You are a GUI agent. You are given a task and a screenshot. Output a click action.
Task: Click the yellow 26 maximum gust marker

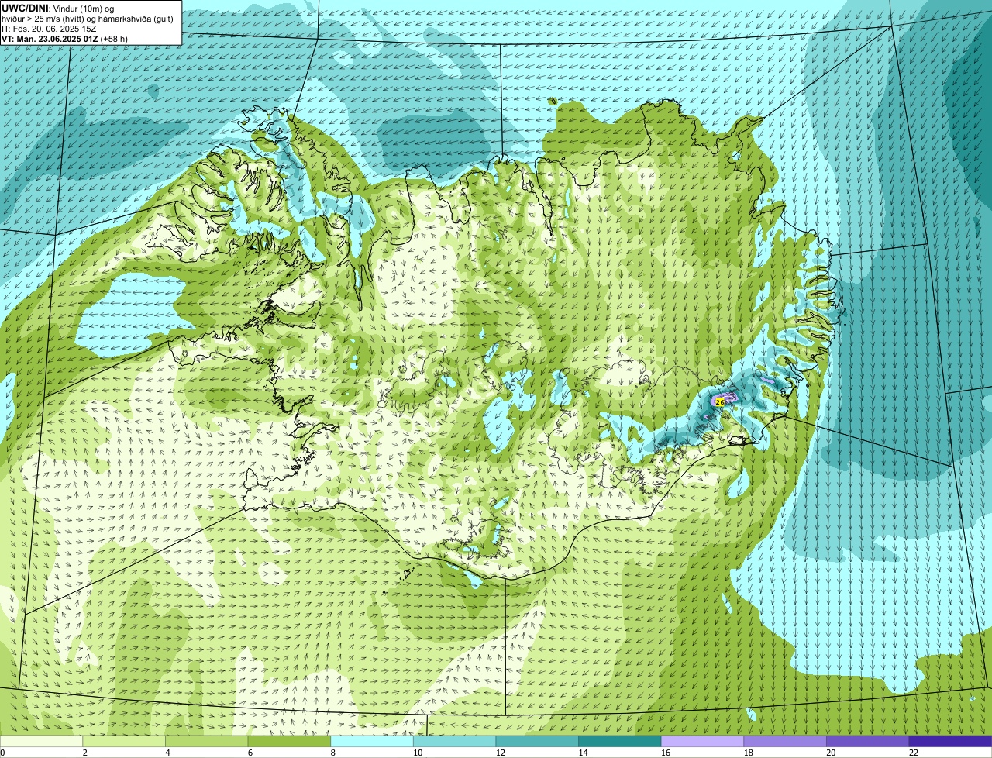[719, 402]
